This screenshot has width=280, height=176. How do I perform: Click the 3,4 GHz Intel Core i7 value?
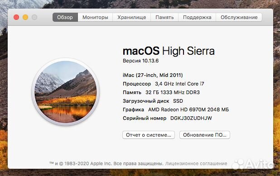point(179,84)
